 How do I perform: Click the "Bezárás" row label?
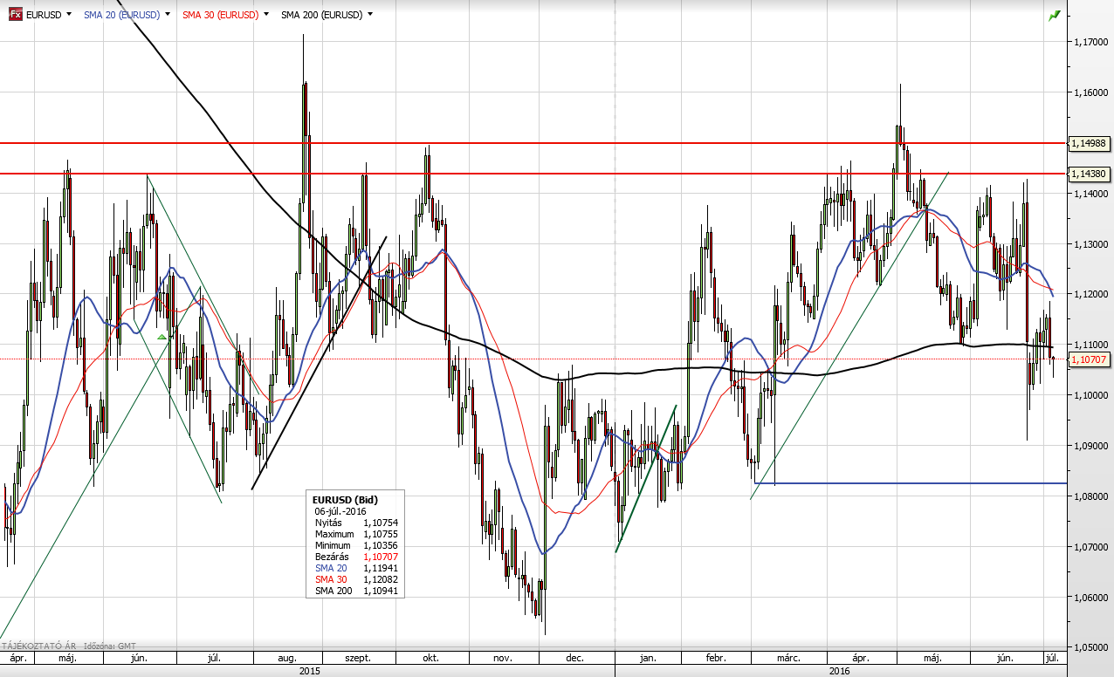[x=332, y=556]
